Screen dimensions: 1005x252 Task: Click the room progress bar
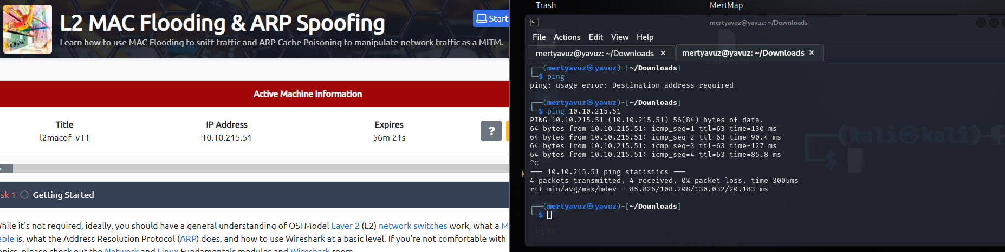pyautogui.click(x=254, y=168)
